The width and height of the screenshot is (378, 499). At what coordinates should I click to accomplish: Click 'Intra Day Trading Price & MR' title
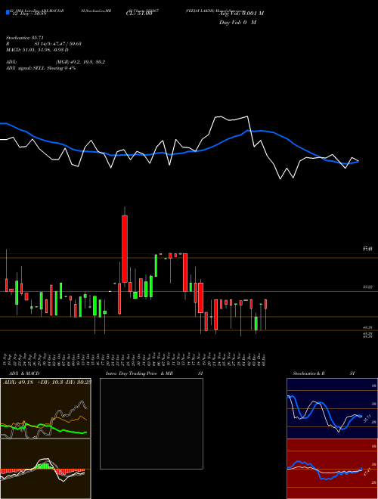(139, 373)
